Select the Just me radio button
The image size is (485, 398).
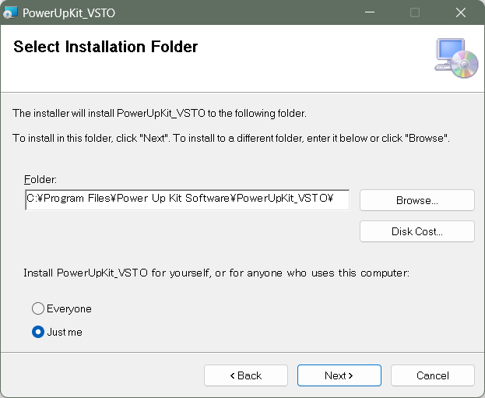coord(37,332)
